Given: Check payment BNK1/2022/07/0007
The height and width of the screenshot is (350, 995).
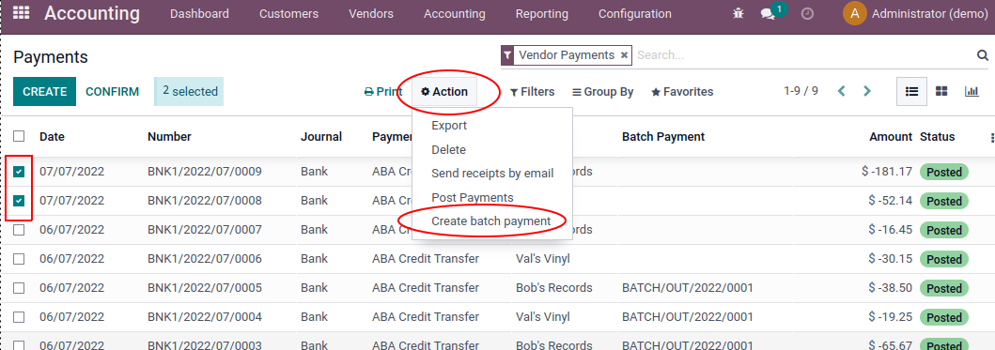Looking at the screenshot, I should click(x=19, y=230).
